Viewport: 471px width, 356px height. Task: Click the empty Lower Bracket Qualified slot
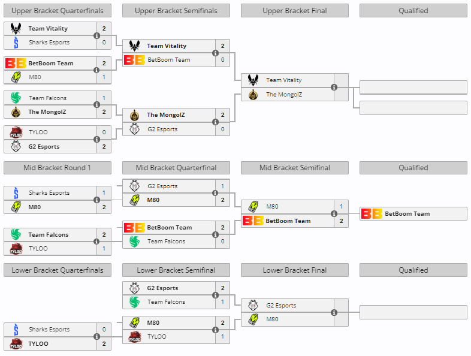pyautogui.click(x=413, y=312)
